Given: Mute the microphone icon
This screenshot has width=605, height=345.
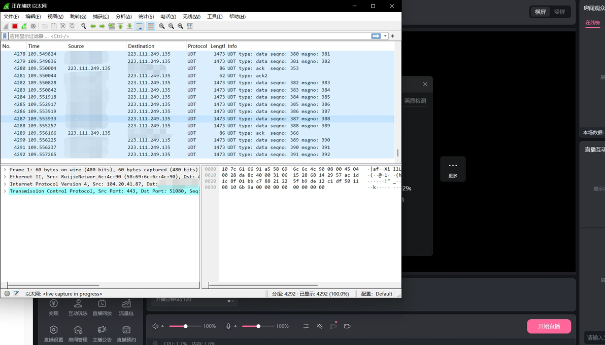Looking at the screenshot, I should (228, 326).
